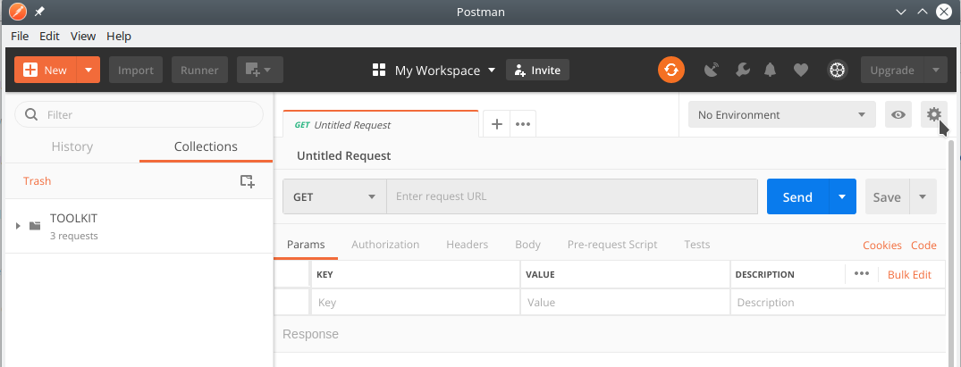Open the capture requests satellite icon
Viewport: 961px width, 367px height.
(x=711, y=70)
